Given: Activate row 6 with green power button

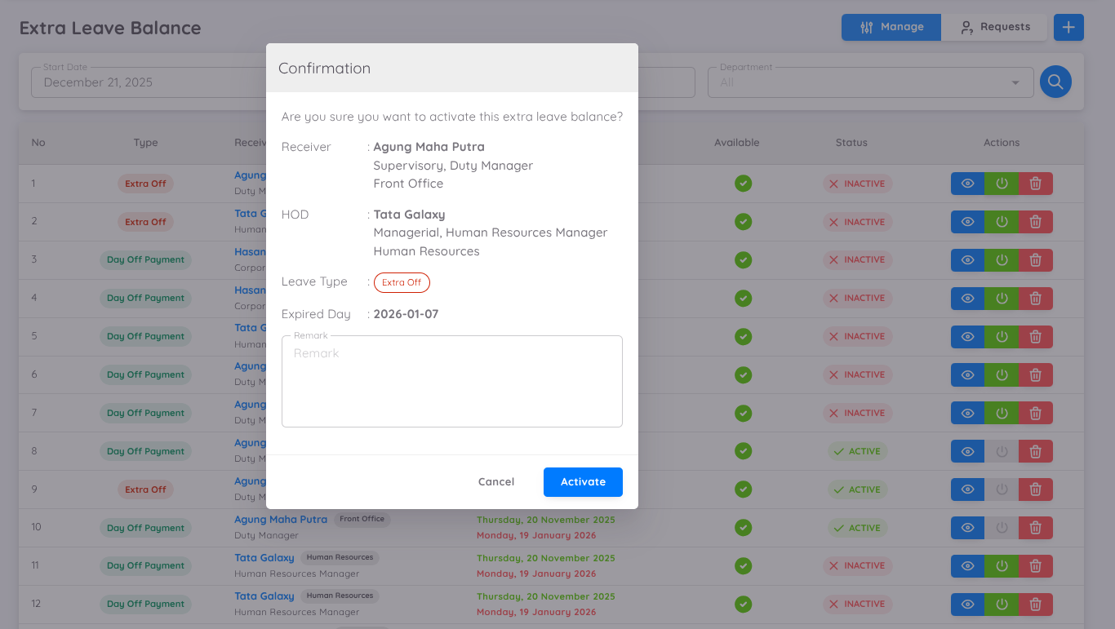Looking at the screenshot, I should [1002, 375].
